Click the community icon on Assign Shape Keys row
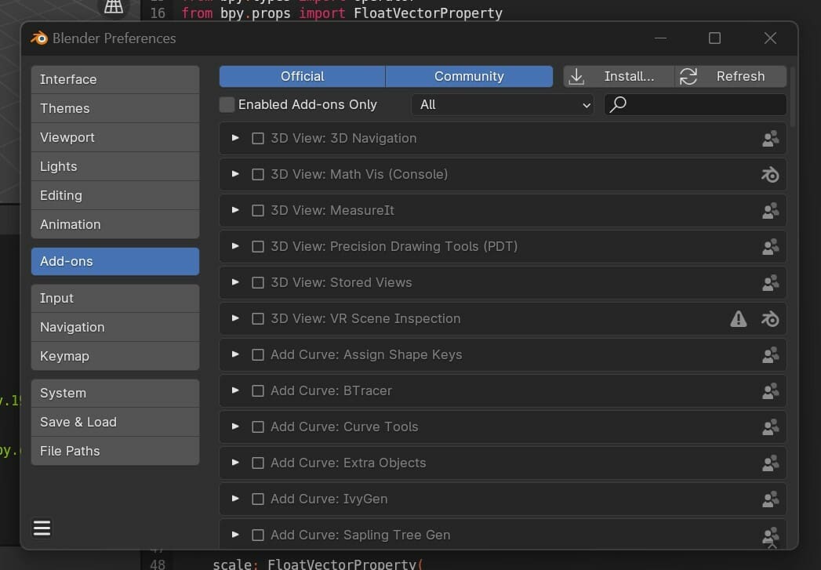Viewport: 821px width, 570px height. tap(770, 355)
